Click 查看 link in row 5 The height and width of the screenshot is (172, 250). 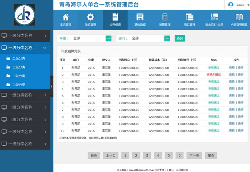coord(232,95)
